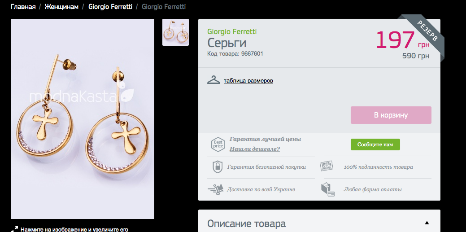466x232 pixels.
Task: Click the secure purchase padlock shield icon
Action: [x=217, y=167]
